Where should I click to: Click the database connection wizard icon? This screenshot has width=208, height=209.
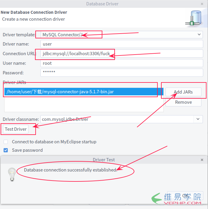coord(193,18)
